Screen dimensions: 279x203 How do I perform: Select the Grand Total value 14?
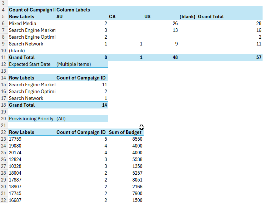(x=104, y=105)
